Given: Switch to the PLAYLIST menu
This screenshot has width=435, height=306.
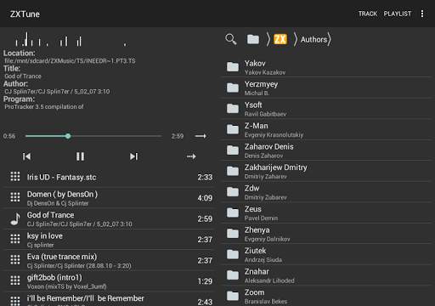Looking at the screenshot, I should pos(398,14).
